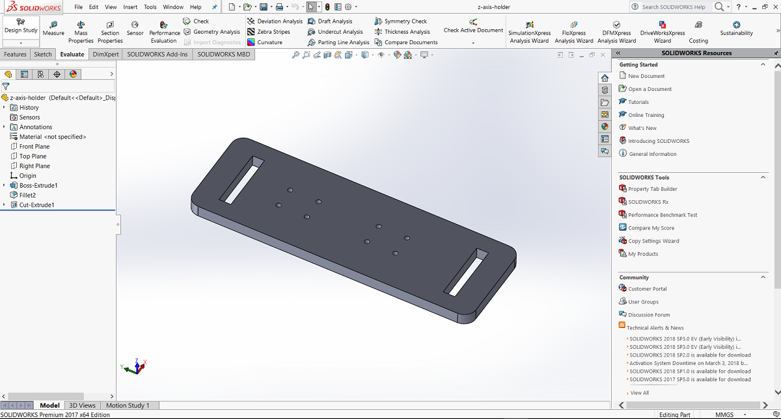Click the Rebuild traffic light icon
The width and height of the screenshot is (781, 419).
click(x=327, y=6)
